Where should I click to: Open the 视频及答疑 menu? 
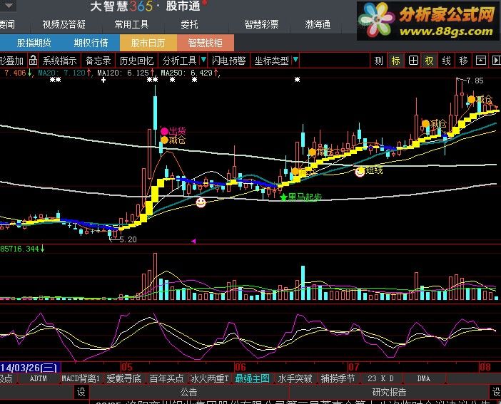(x=64, y=24)
